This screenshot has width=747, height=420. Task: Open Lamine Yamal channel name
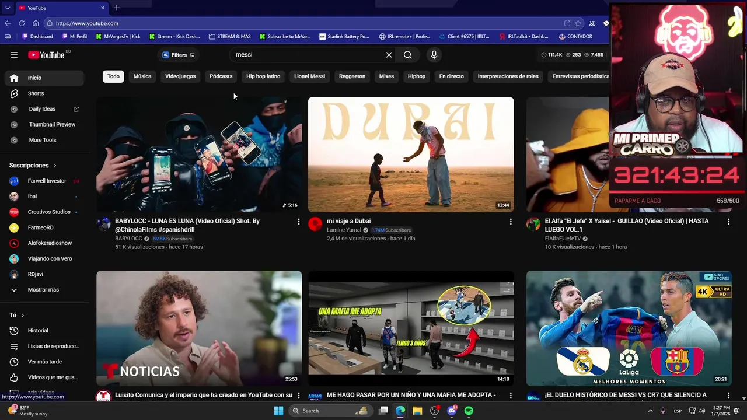coord(344,230)
